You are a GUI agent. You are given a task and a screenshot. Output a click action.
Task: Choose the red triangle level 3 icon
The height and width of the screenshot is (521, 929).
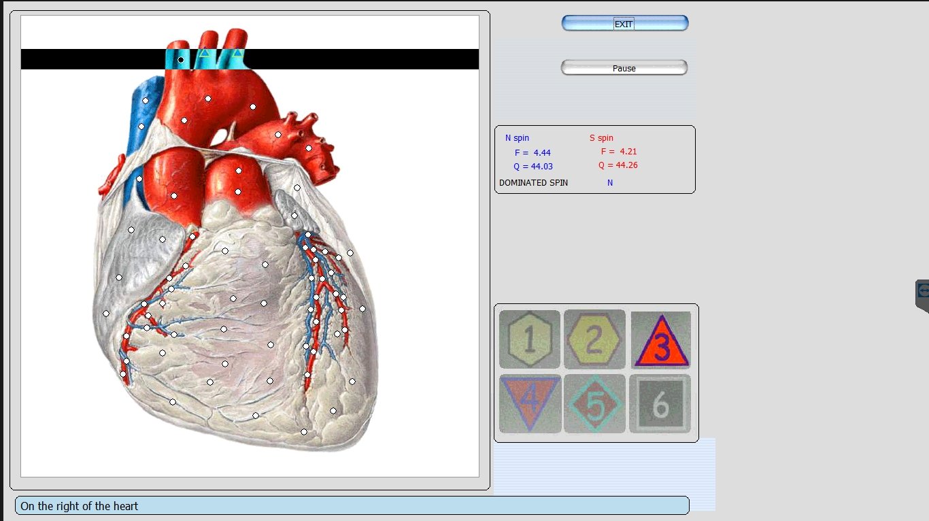pyautogui.click(x=660, y=341)
